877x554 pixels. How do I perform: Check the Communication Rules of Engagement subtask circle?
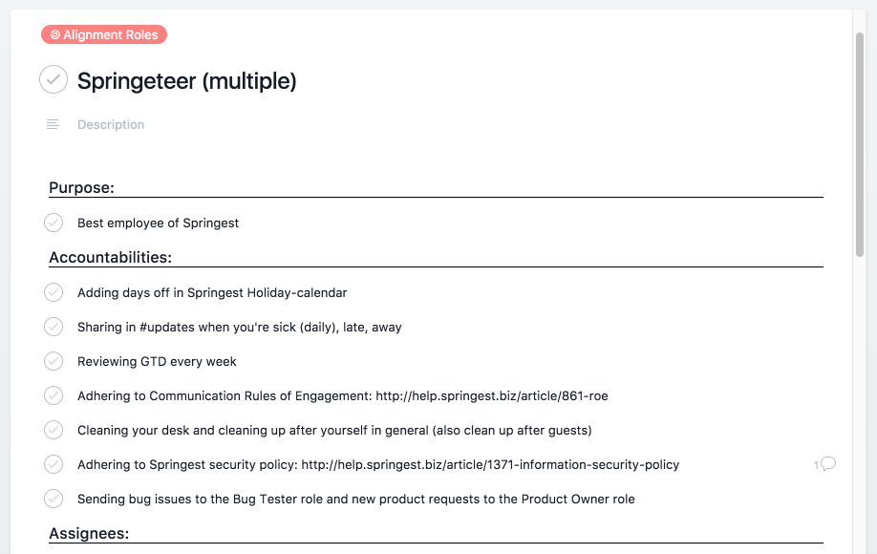(x=53, y=395)
